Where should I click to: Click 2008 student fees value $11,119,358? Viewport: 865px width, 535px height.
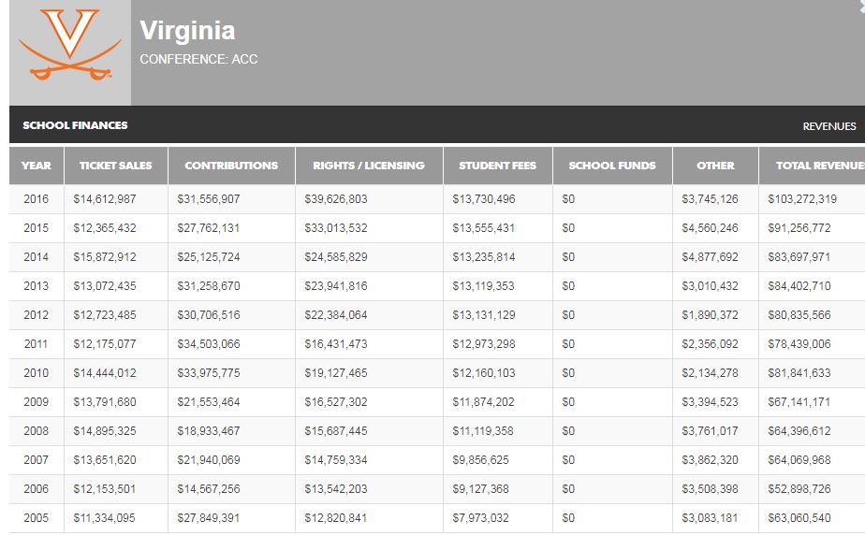pyautogui.click(x=483, y=431)
